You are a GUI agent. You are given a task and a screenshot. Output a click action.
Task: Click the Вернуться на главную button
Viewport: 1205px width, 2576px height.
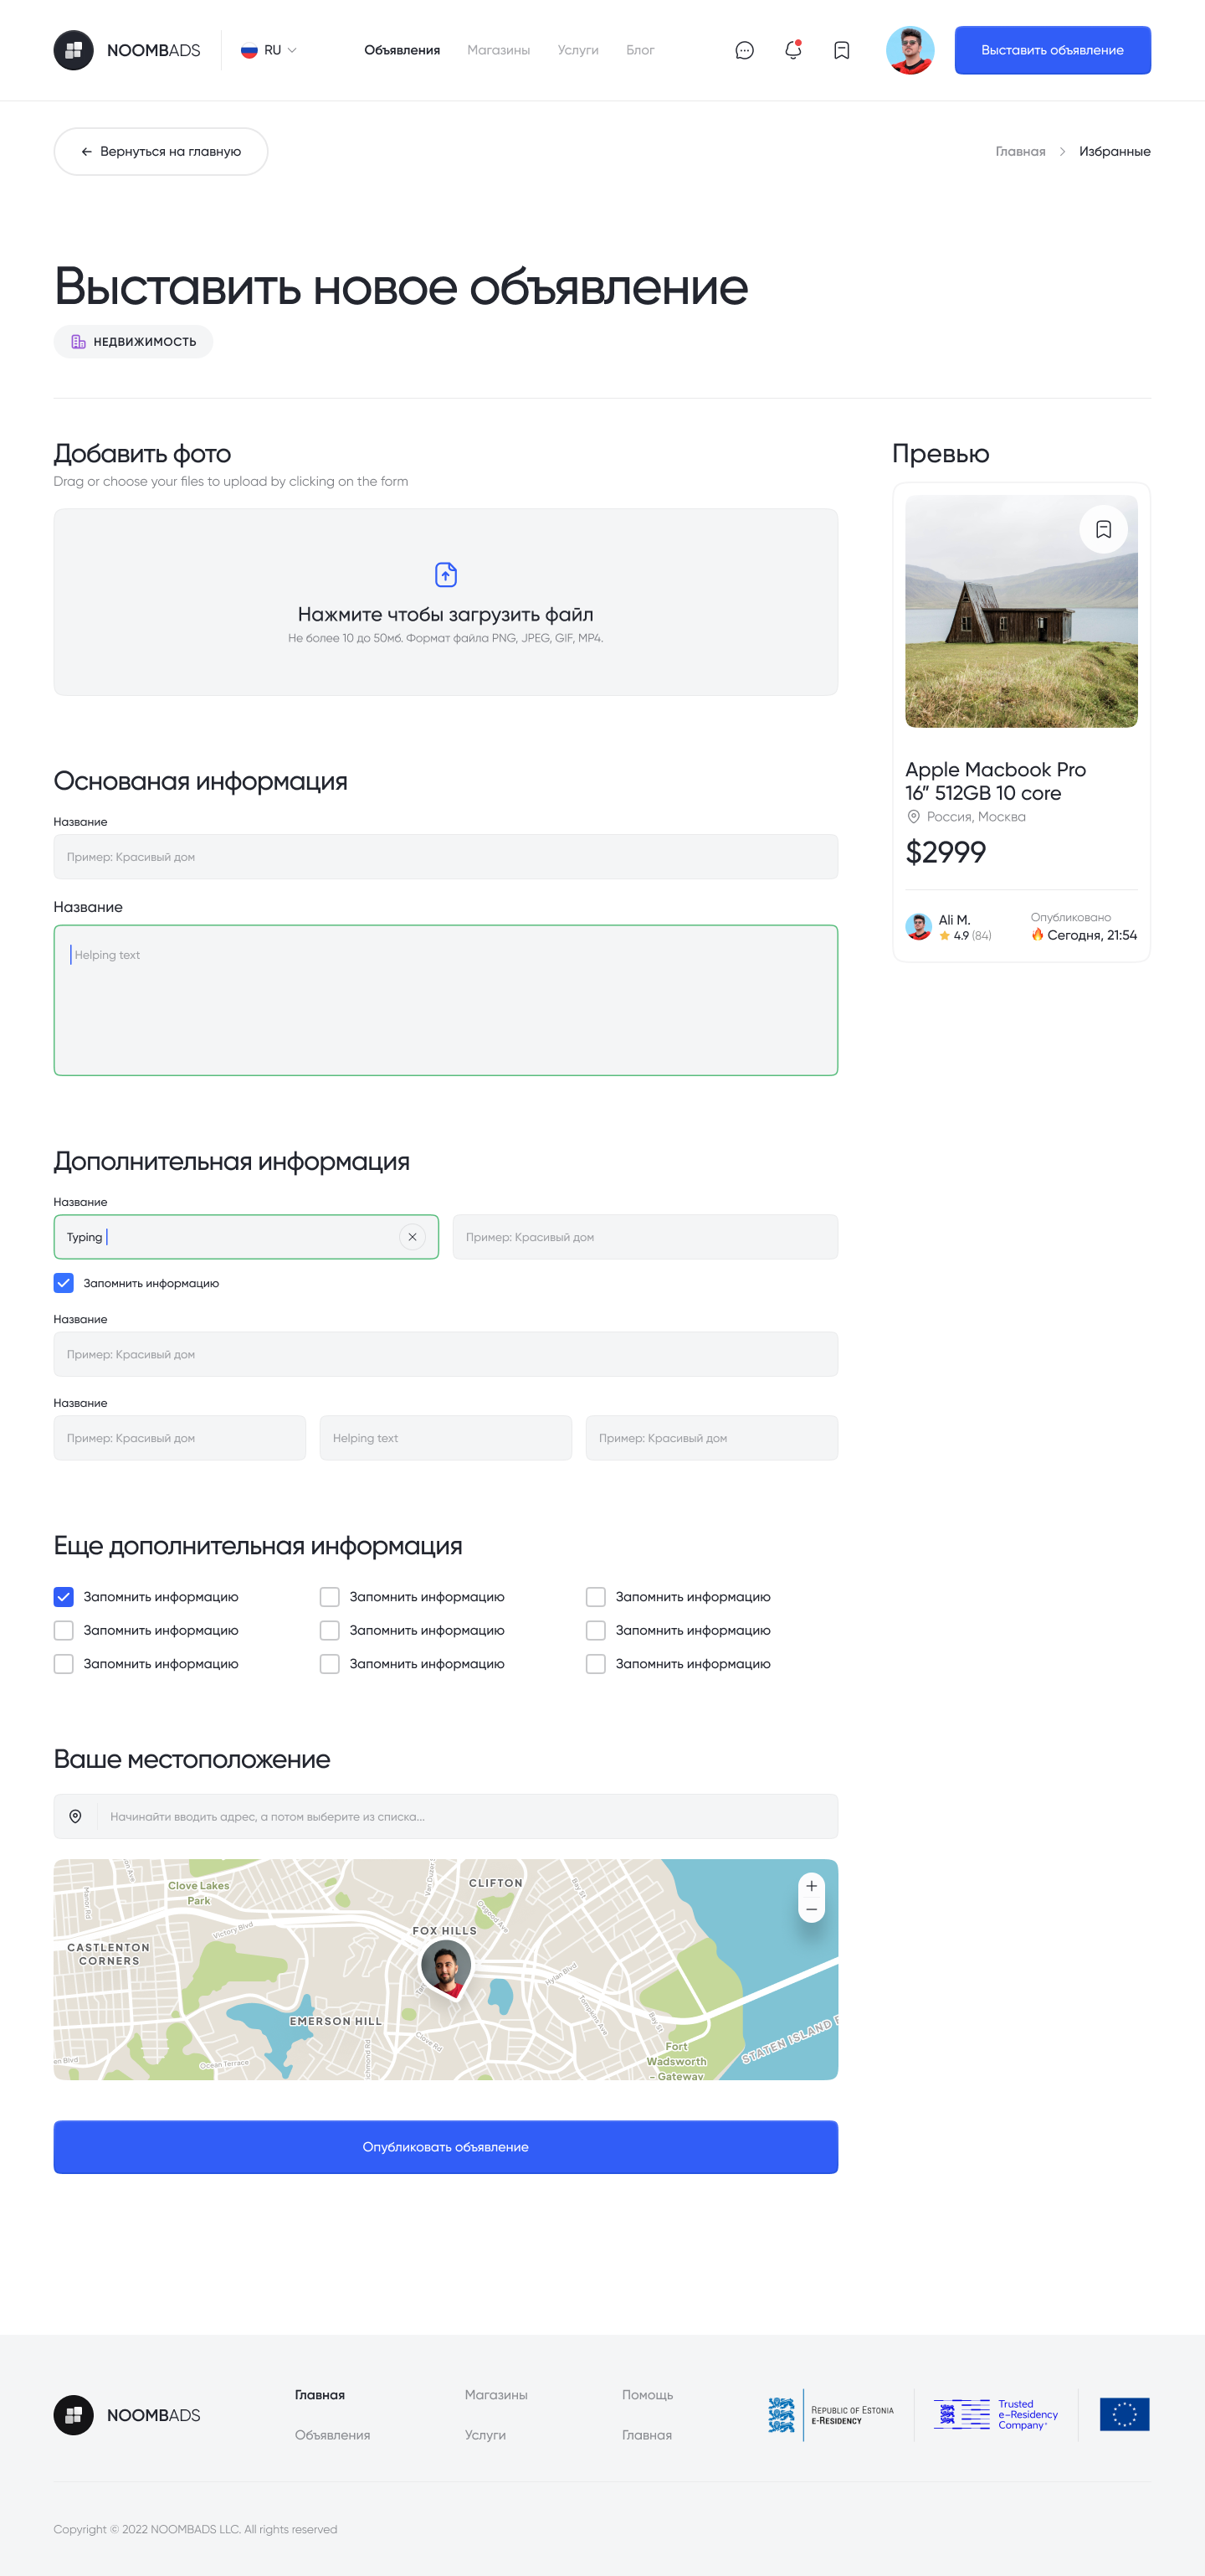[161, 151]
